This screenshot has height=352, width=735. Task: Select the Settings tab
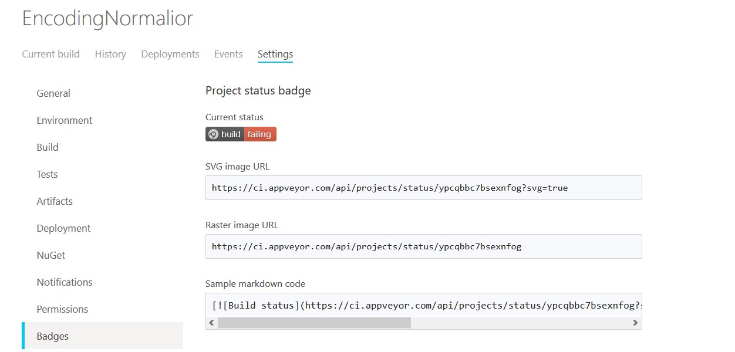[275, 54]
